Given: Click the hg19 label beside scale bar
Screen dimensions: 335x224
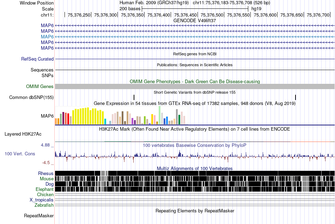Looking at the screenshot, I should click(x=256, y=9).
